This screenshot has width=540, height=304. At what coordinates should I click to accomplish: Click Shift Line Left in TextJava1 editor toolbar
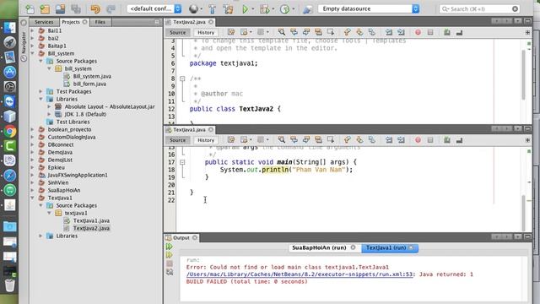[389, 140]
